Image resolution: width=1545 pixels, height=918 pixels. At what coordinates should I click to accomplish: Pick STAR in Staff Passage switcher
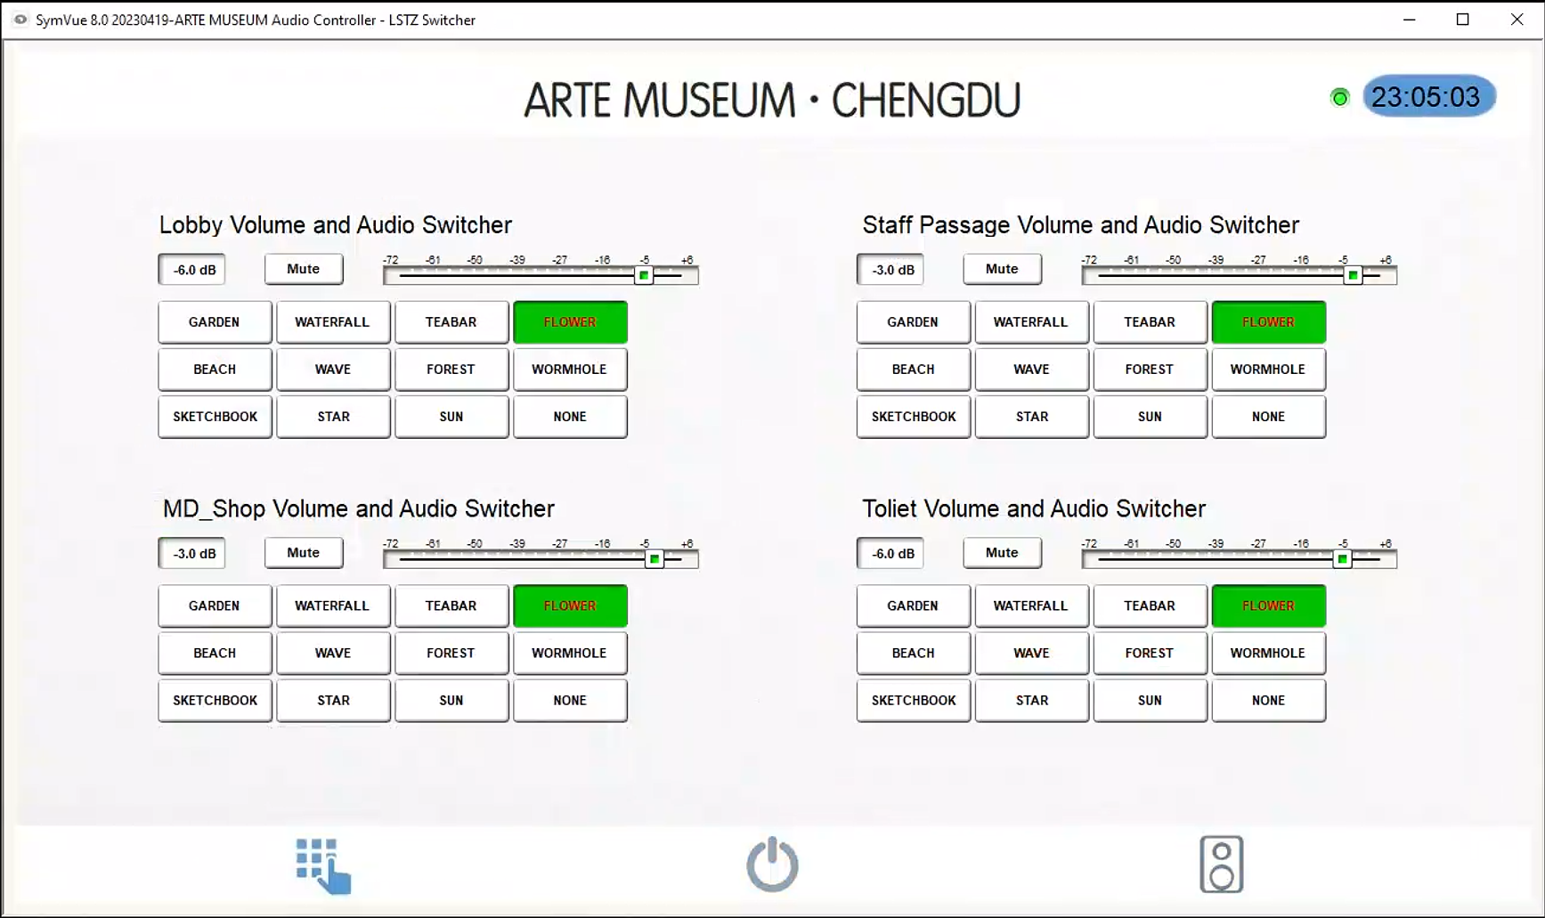(x=1031, y=417)
